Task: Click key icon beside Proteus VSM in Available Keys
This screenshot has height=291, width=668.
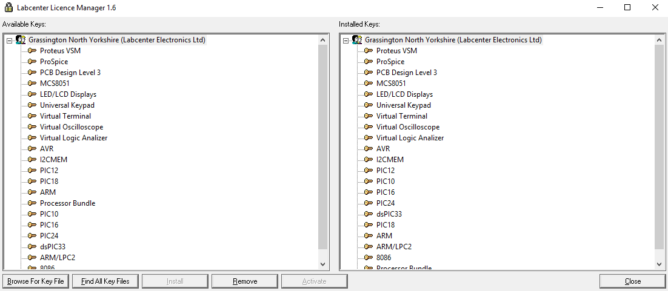Action: point(32,51)
